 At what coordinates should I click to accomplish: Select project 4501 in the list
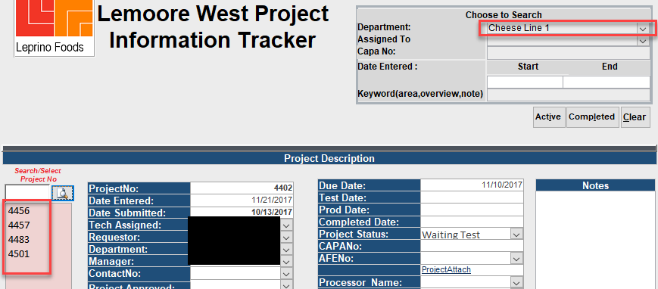[x=19, y=253]
